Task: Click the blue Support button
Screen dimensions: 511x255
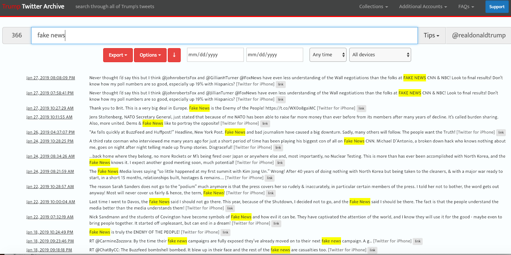Action: pyautogui.click(x=497, y=7)
